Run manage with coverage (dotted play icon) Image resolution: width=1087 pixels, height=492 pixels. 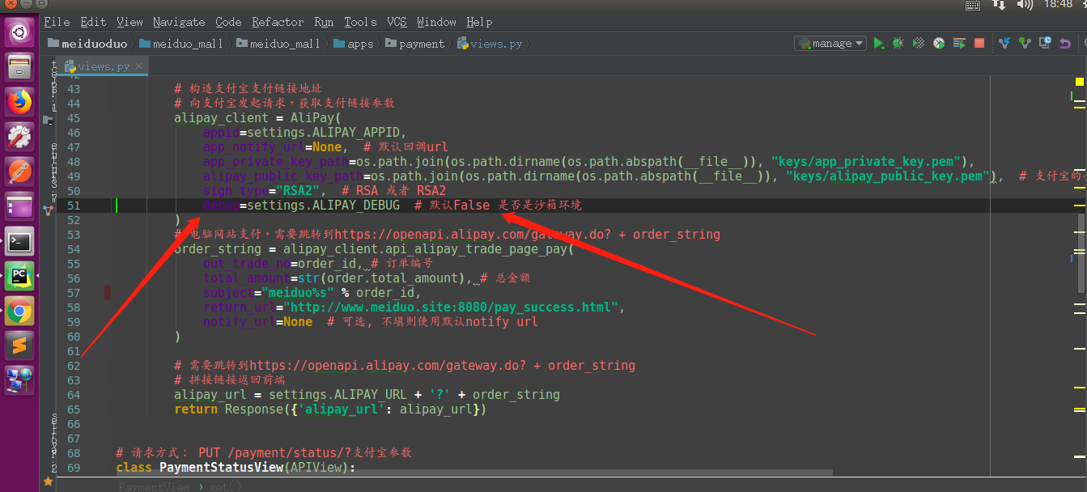click(919, 43)
